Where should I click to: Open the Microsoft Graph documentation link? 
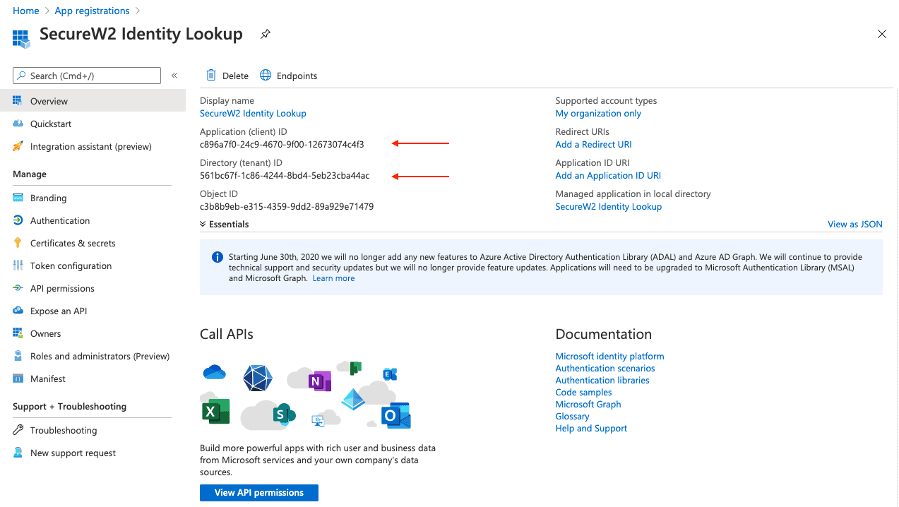(x=588, y=404)
